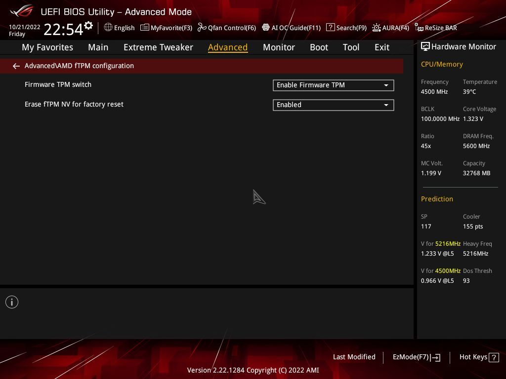Screen dimensions: 506x379
Task: Select the Firmware TPM switch label
Action: tap(58, 84)
